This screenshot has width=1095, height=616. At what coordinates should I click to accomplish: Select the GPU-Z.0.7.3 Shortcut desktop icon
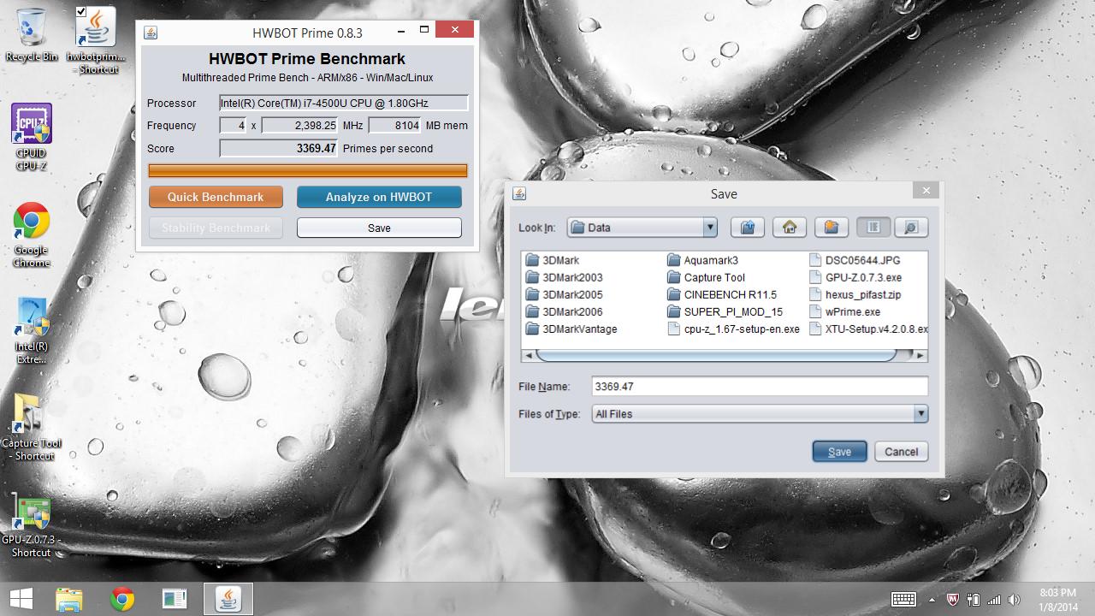(32, 524)
